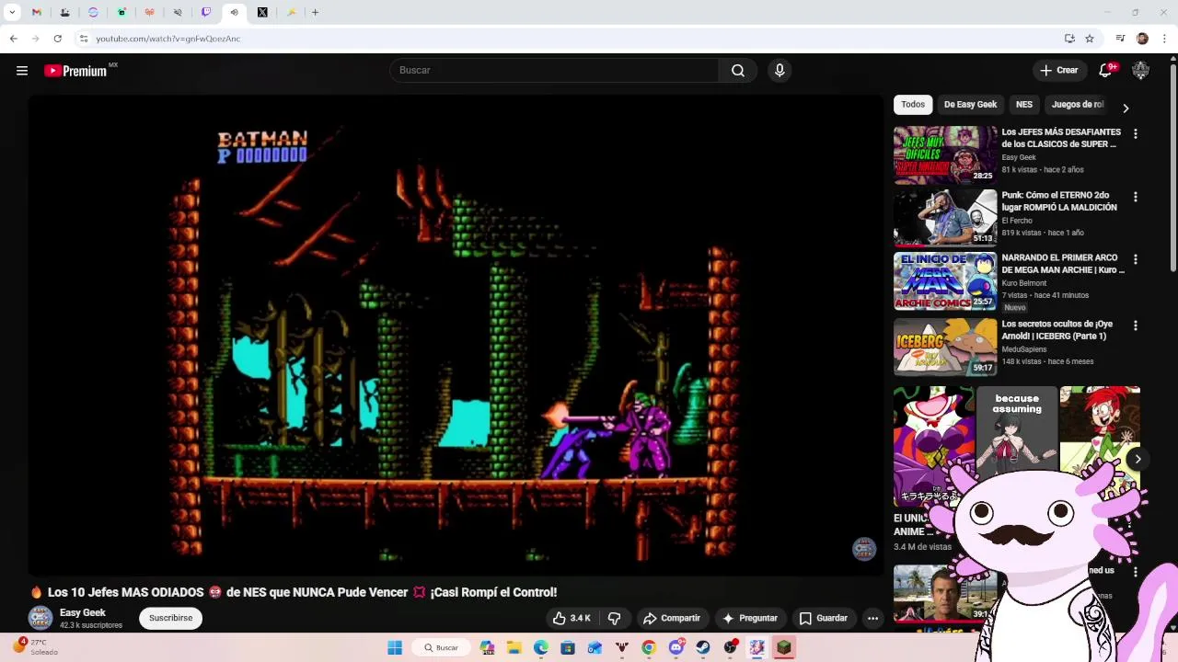Open the notifications bell

coord(1107,71)
